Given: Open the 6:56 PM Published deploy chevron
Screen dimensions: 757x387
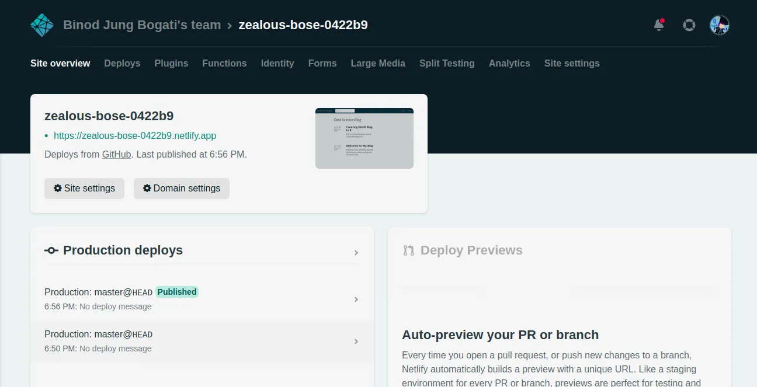Looking at the screenshot, I should (356, 299).
